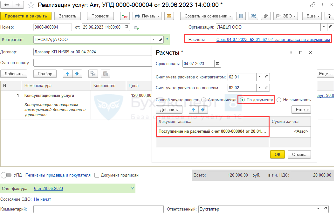Click the posted-status icon beside the date field
Screen dimensions: 336x215
tap(136, 27)
